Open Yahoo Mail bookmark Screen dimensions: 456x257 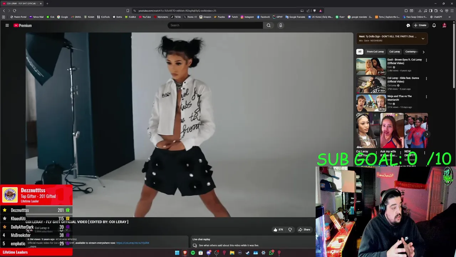tap(36, 17)
